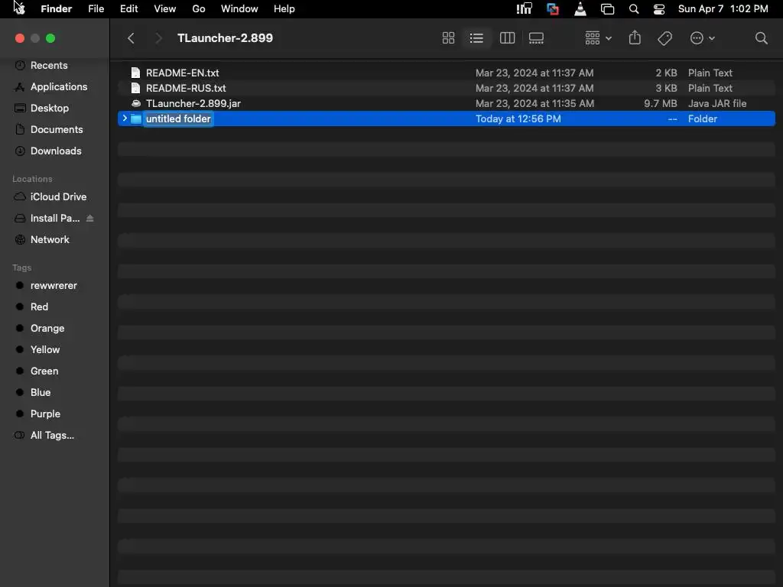Click the untitled folder blue icon
This screenshot has width=783, height=587.
(136, 118)
